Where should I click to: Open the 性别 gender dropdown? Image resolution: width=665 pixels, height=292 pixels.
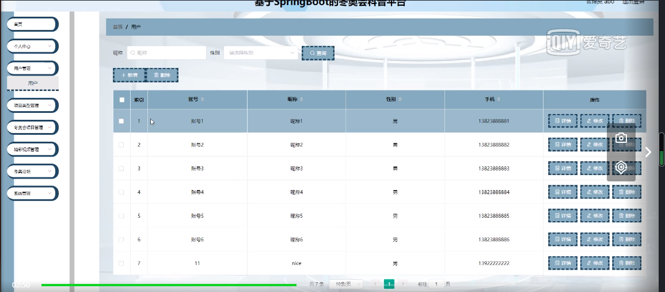260,53
